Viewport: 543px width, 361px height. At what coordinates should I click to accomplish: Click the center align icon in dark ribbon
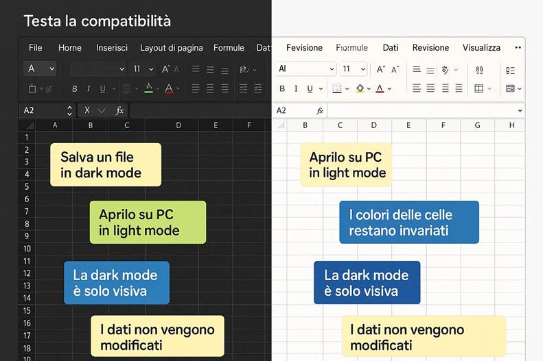pyautogui.click(x=209, y=89)
